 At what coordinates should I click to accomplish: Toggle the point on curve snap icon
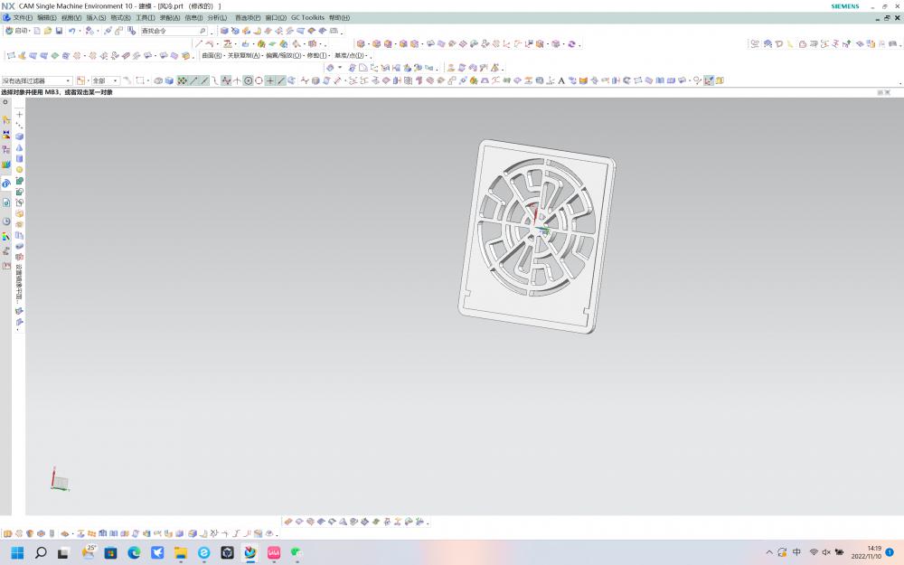tap(281, 80)
